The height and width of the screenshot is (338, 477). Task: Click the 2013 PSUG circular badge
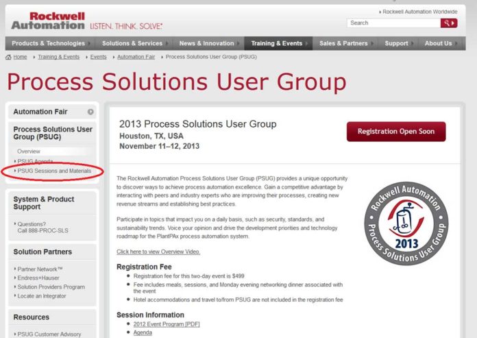pyautogui.click(x=406, y=224)
